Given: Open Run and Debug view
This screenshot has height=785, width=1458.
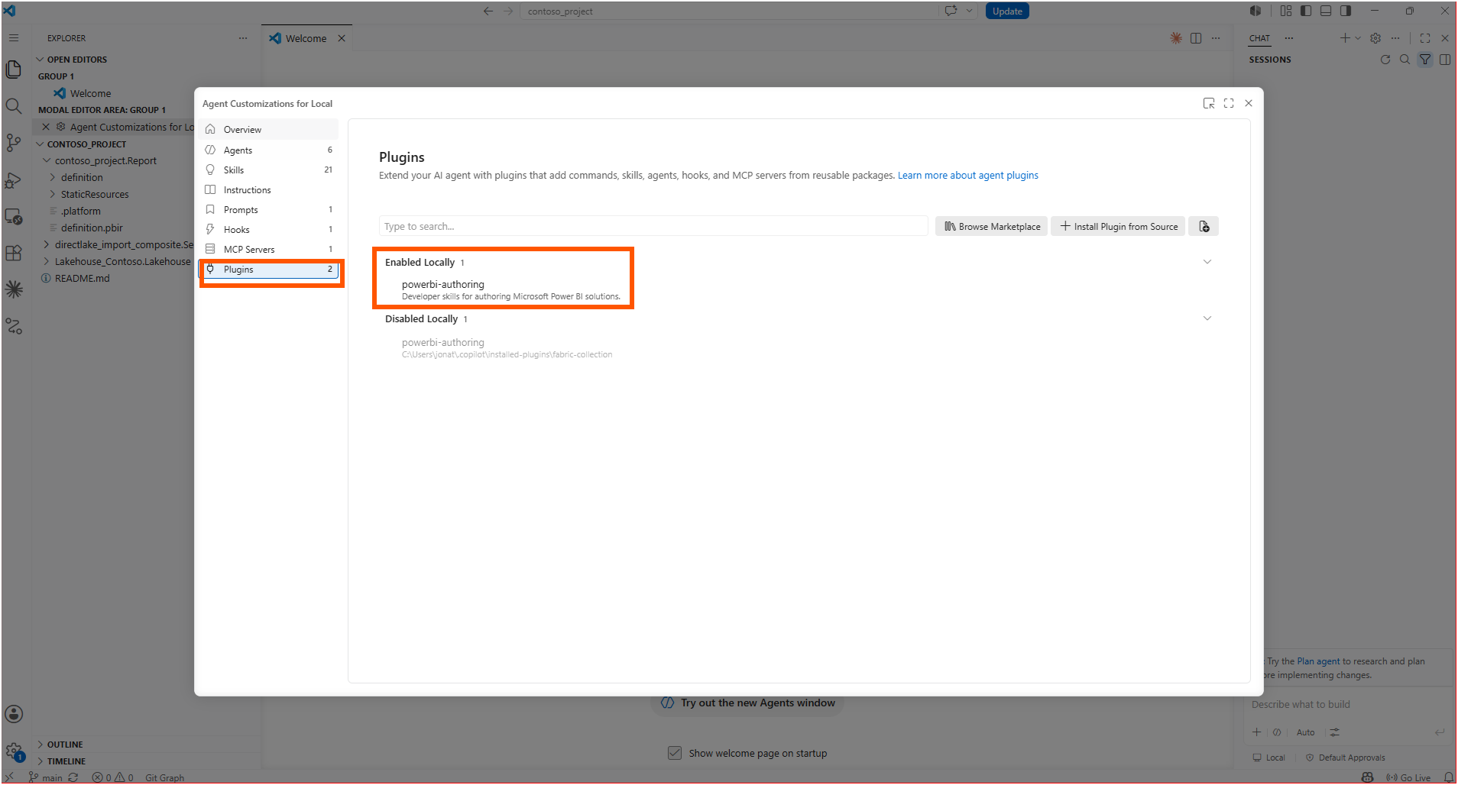Looking at the screenshot, I should point(14,180).
